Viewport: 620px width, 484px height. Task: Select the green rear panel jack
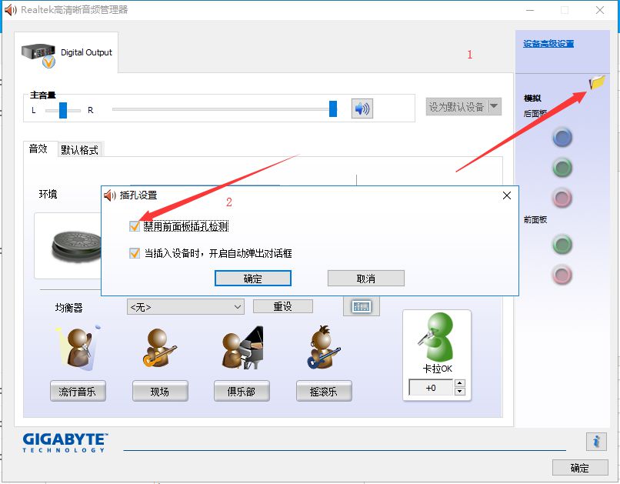(x=562, y=167)
